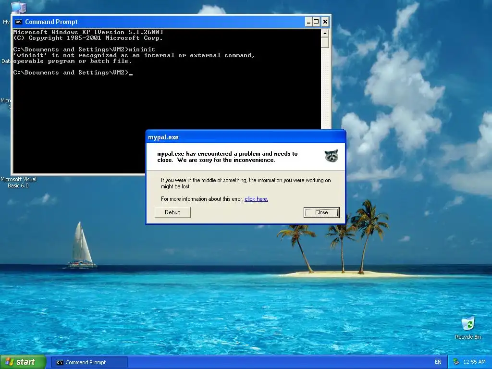Minimize the Command Prompt window
This screenshot has height=369, width=492.
(308, 22)
